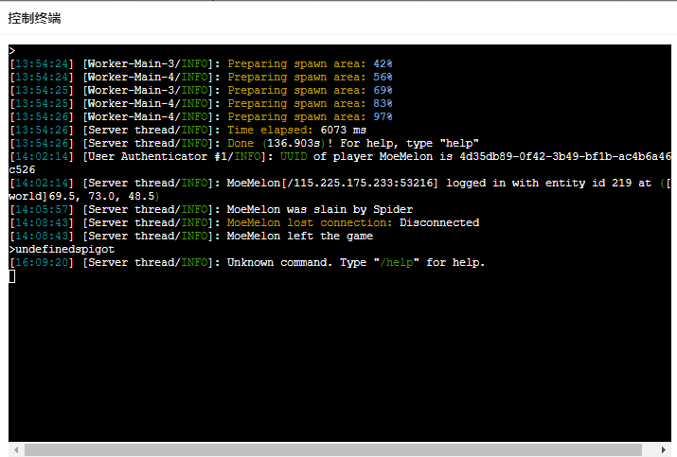Image resolution: width=677 pixels, height=457 pixels.
Task: Click the 'Preparing spawn area: 42%' line
Action: pos(201,64)
